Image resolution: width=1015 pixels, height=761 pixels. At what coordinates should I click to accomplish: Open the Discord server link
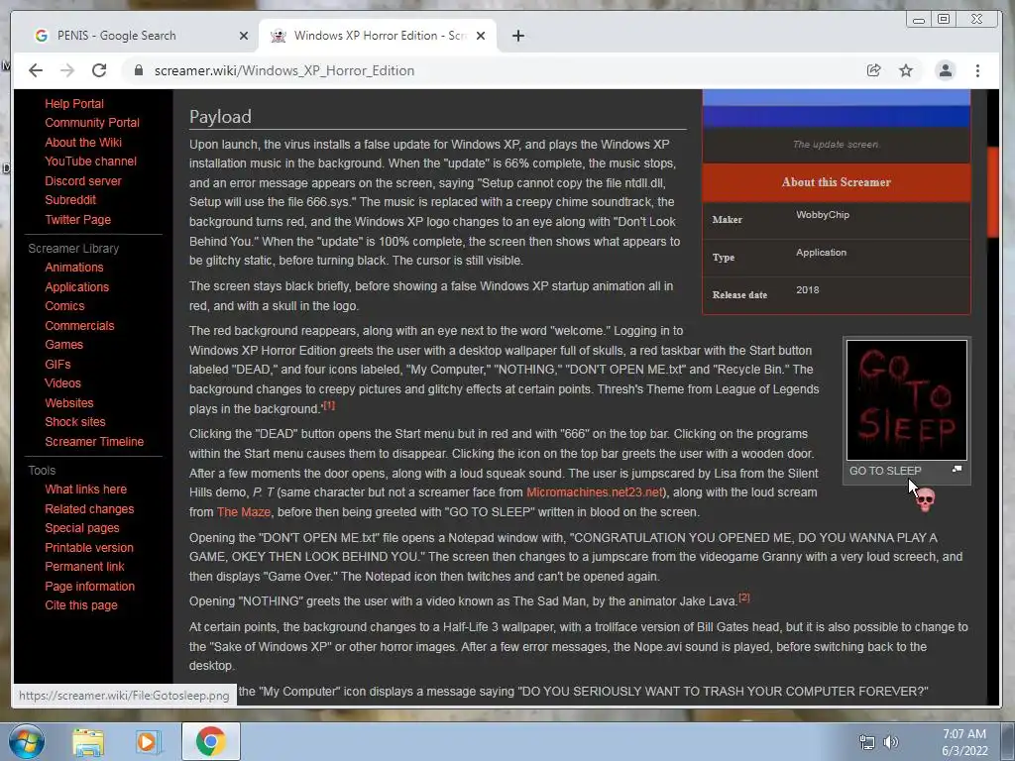[83, 180]
